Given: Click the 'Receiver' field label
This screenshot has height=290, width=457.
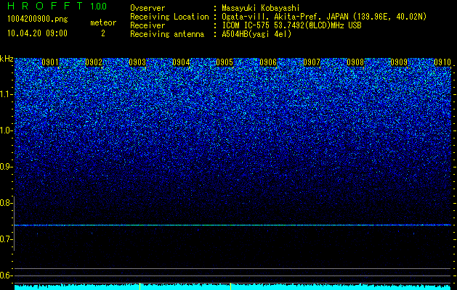Looking at the screenshot, I should point(147,25).
